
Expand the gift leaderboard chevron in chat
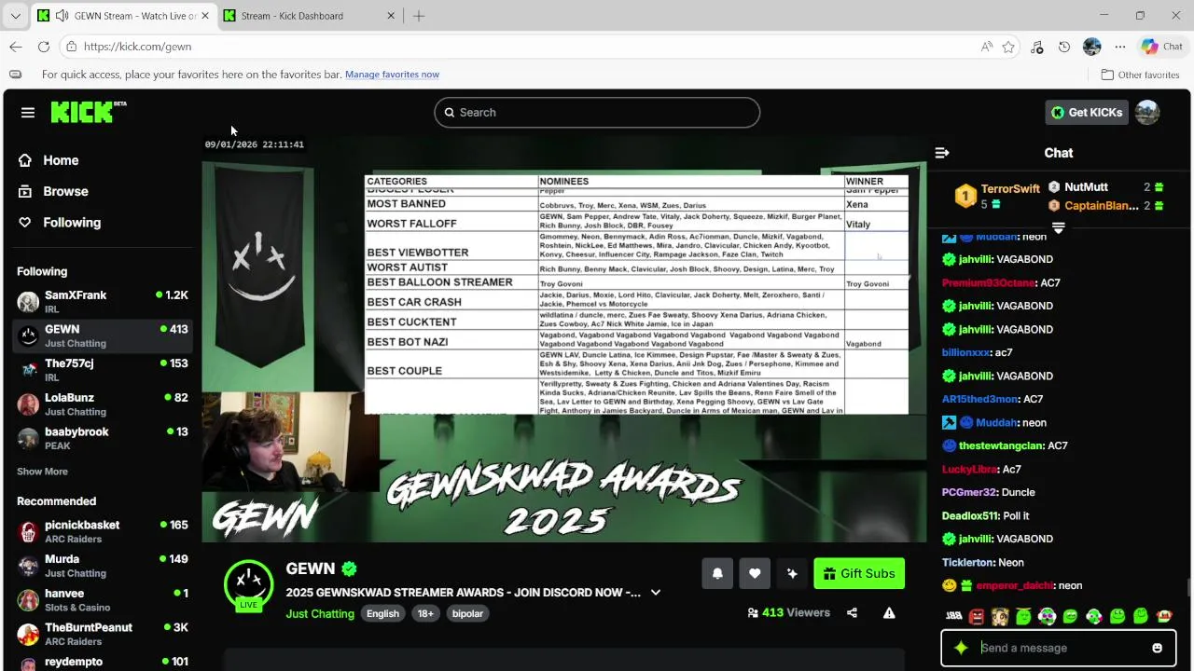[1059, 227]
